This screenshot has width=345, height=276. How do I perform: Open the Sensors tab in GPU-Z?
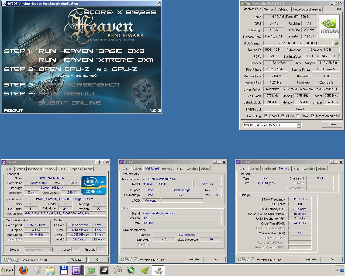tap(269, 9)
